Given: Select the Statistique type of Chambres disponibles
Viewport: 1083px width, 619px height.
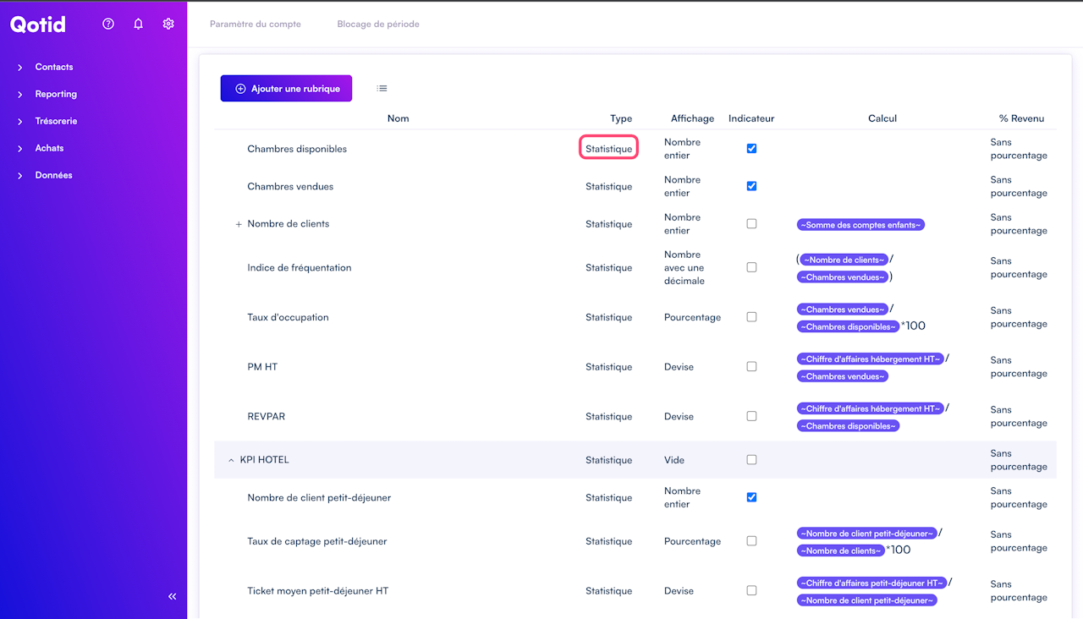Looking at the screenshot, I should (608, 149).
